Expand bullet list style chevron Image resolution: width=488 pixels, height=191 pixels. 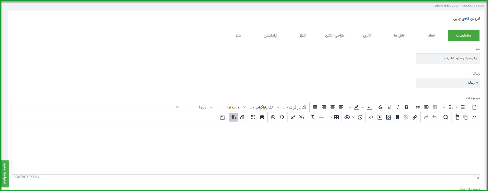[457, 107]
